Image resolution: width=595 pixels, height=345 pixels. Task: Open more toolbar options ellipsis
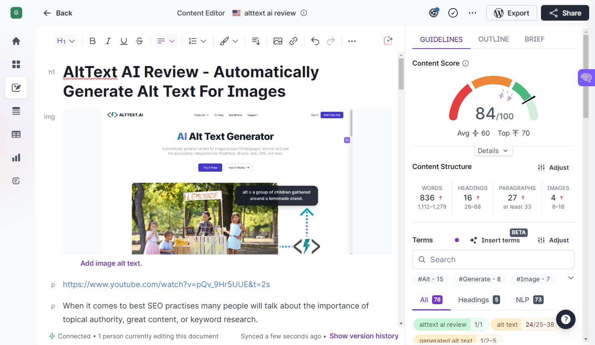pyautogui.click(x=352, y=41)
